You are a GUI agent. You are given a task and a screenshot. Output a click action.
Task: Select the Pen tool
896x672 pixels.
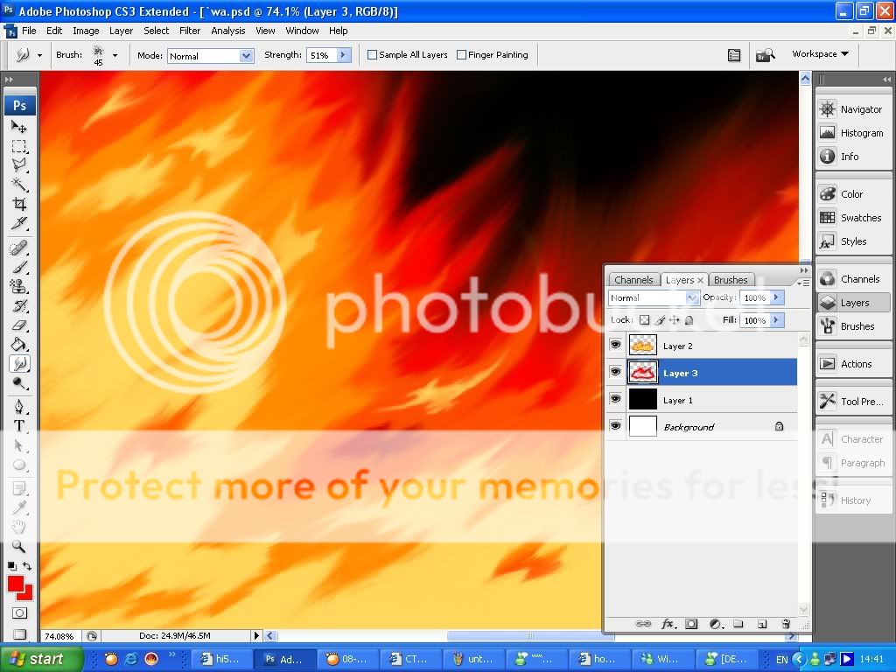click(x=19, y=407)
